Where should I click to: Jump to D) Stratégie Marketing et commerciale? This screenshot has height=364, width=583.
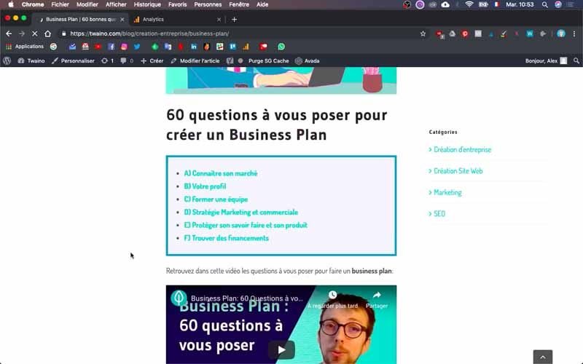(x=241, y=212)
